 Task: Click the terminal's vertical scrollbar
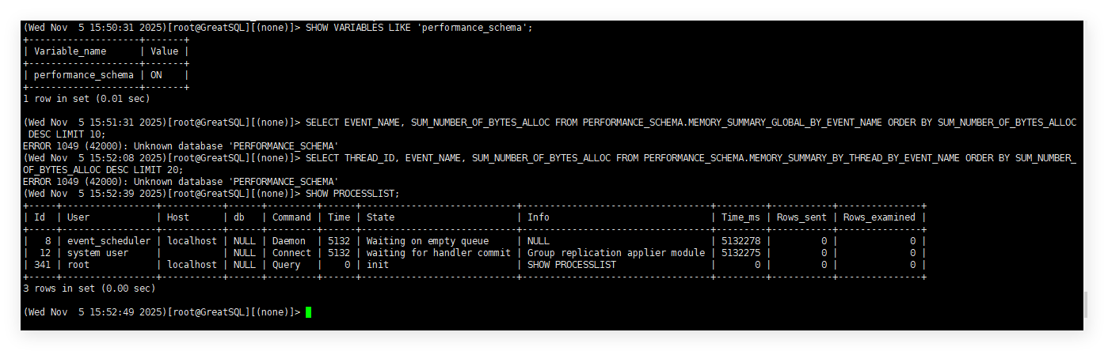(x=1086, y=174)
